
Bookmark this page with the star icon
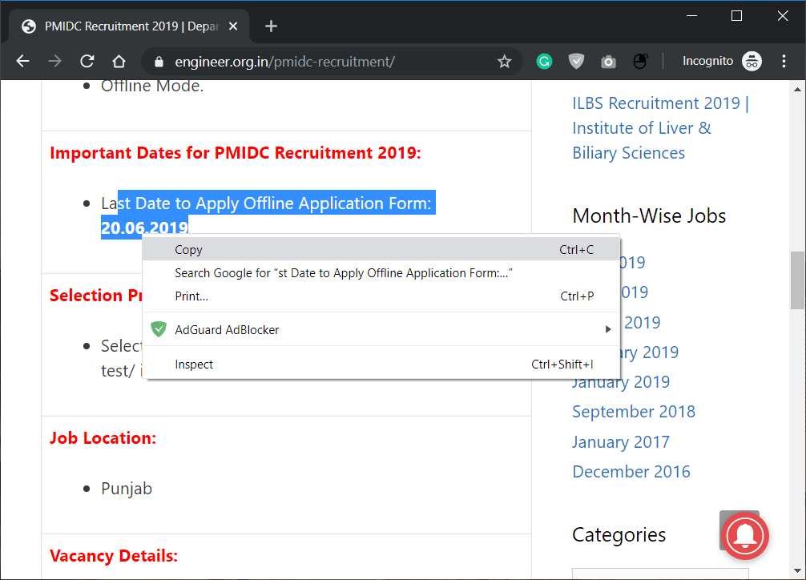504,62
